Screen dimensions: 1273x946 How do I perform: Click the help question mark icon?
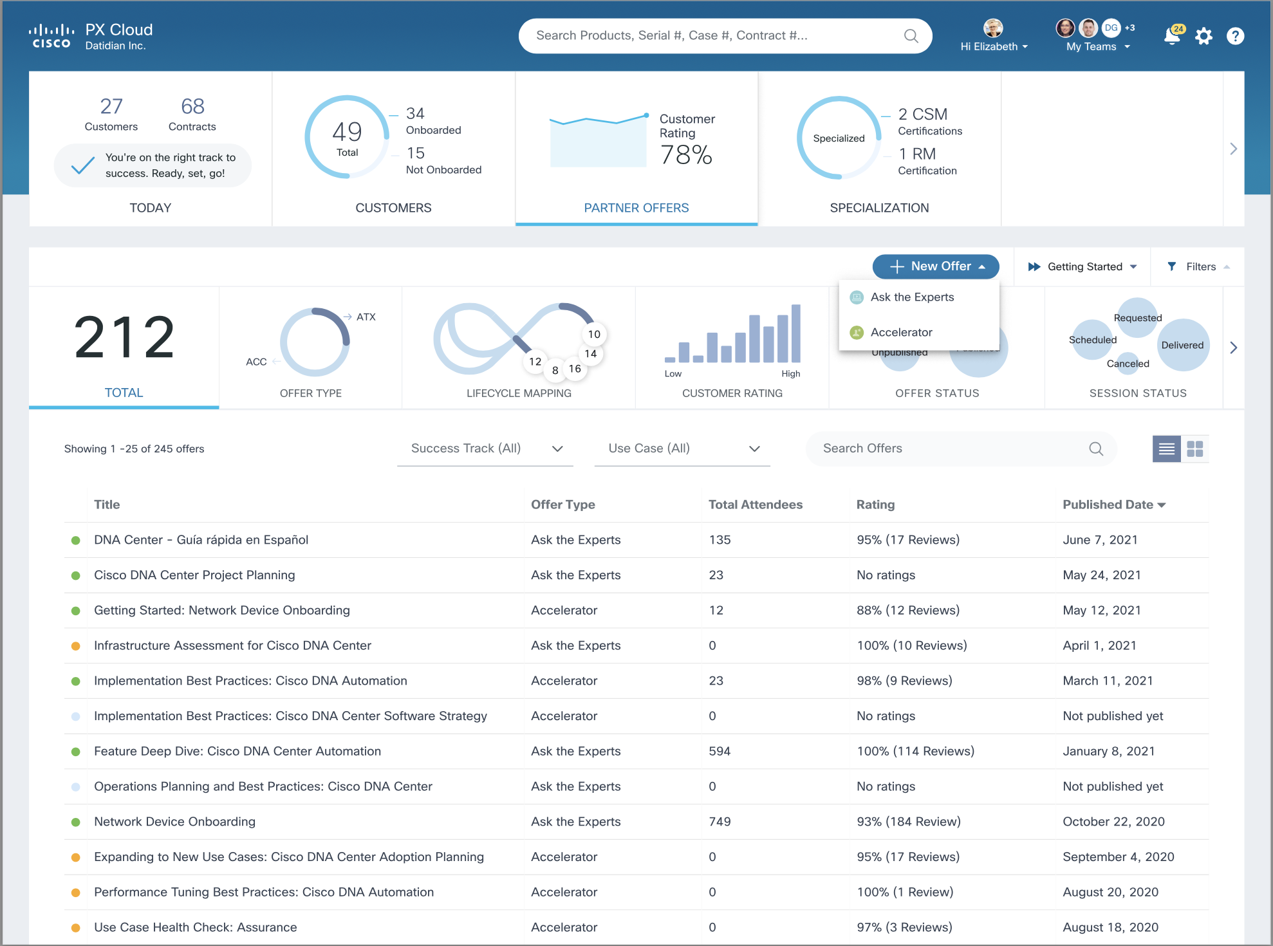(x=1235, y=36)
